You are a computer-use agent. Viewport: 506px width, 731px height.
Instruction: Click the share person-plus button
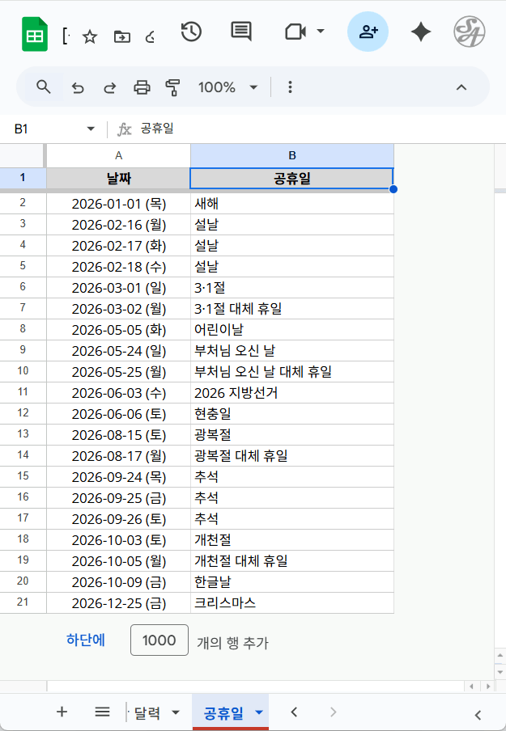coord(368,32)
